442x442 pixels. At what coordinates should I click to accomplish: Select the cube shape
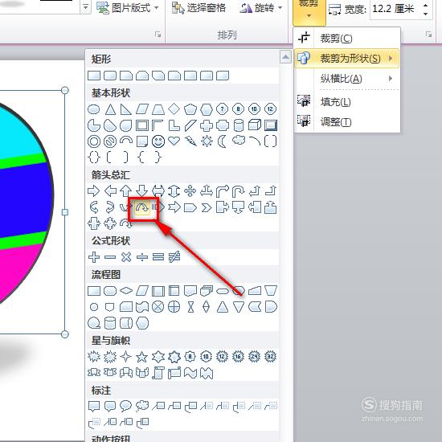(255, 125)
